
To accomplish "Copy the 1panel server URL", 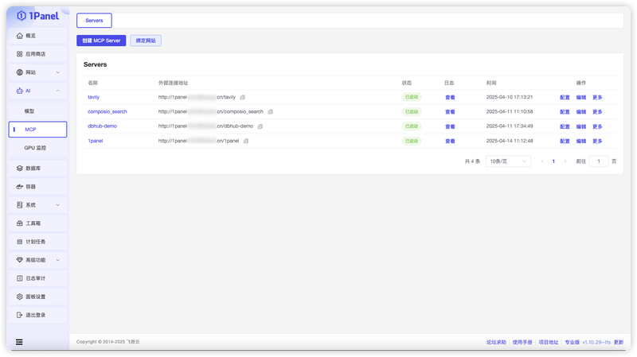I will (246, 142).
